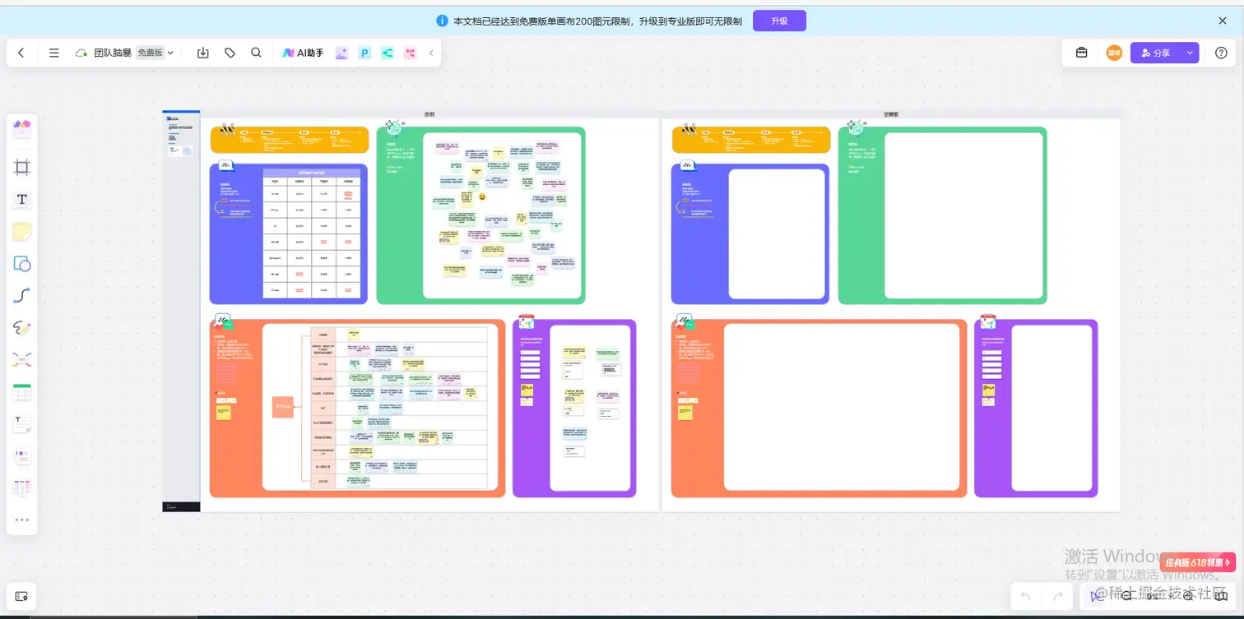The image size is (1244, 619).
Task: Select the Card list tool
Action: tap(22, 456)
